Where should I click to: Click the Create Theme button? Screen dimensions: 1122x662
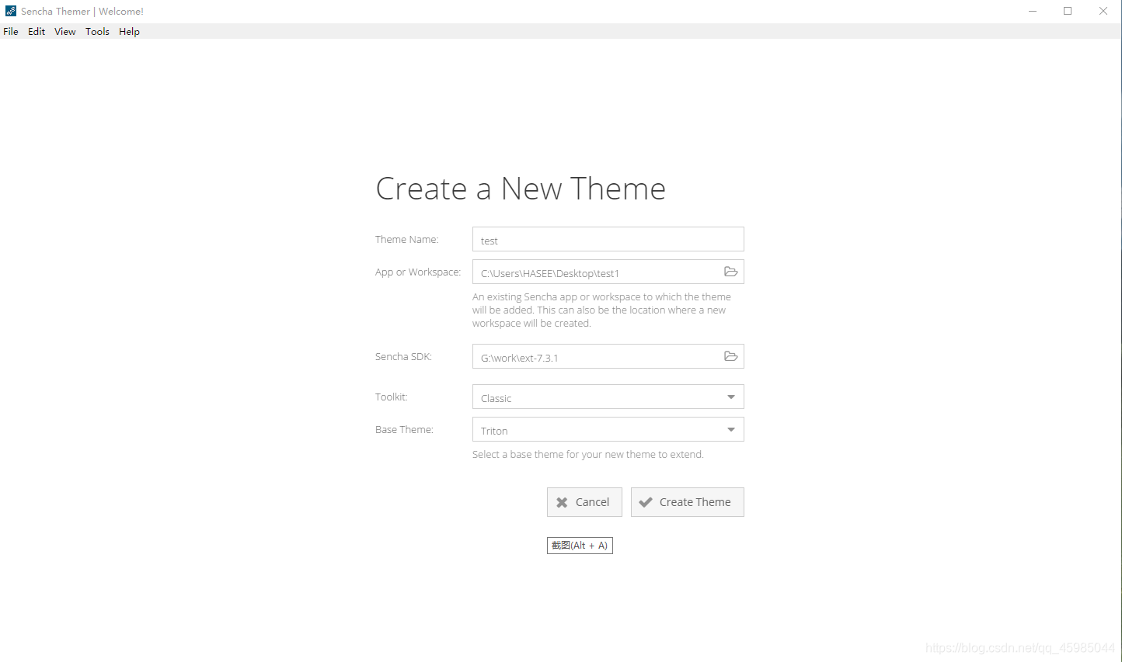point(688,502)
